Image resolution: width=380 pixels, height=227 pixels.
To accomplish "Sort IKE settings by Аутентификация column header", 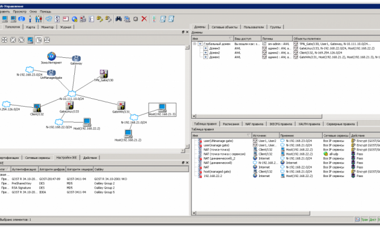I will tap(24, 169).
